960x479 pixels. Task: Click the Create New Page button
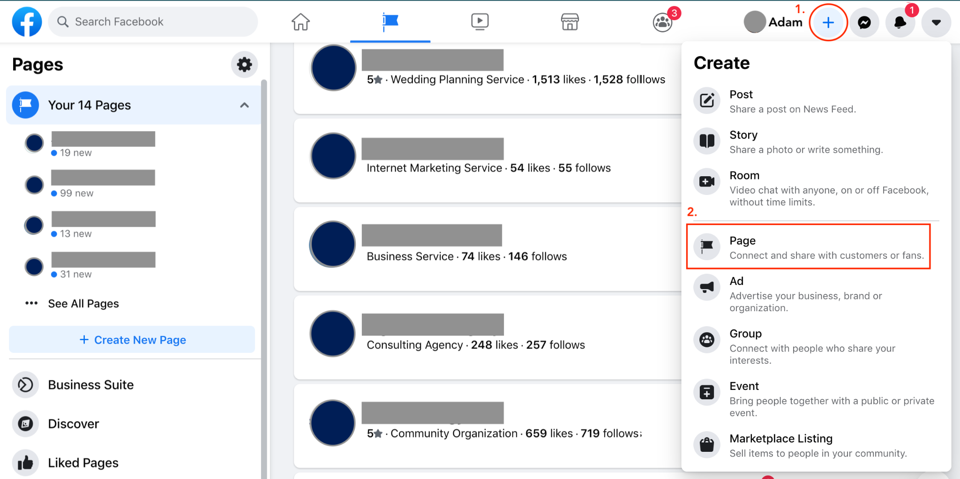[x=132, y=340]
